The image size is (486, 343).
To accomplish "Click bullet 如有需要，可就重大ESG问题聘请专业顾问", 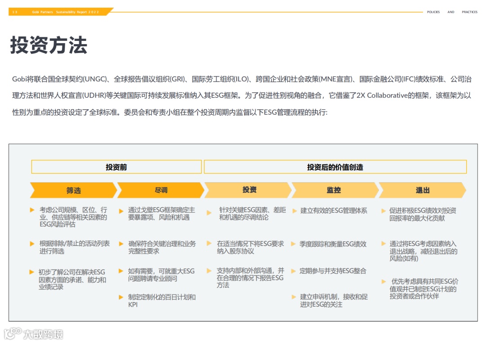I will coord(161,275).
